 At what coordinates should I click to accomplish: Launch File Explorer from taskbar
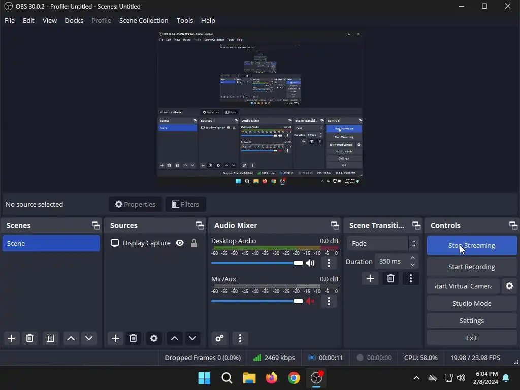249,378
